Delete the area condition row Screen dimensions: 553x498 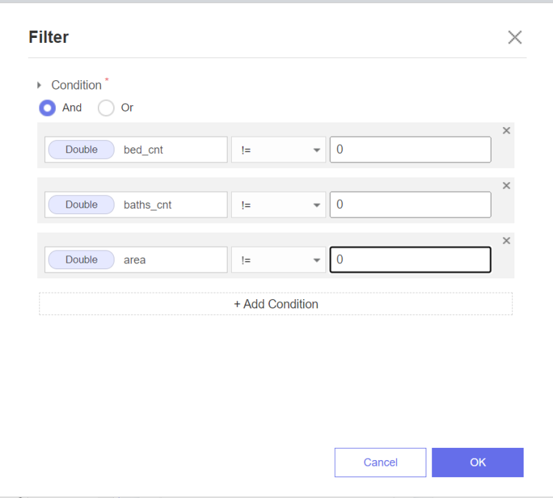tap(506, 240)
